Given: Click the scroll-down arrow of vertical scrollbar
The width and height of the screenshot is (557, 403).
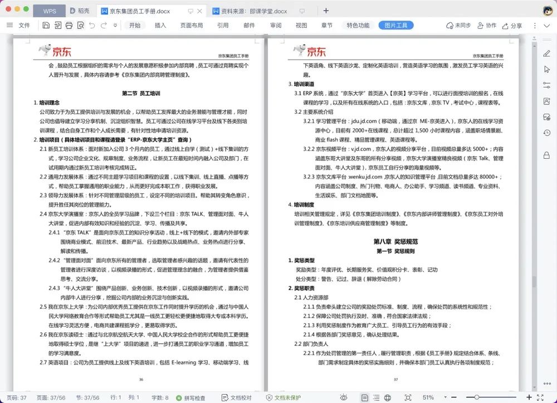Looking at the screenshot, I should (x=534, y=387).
